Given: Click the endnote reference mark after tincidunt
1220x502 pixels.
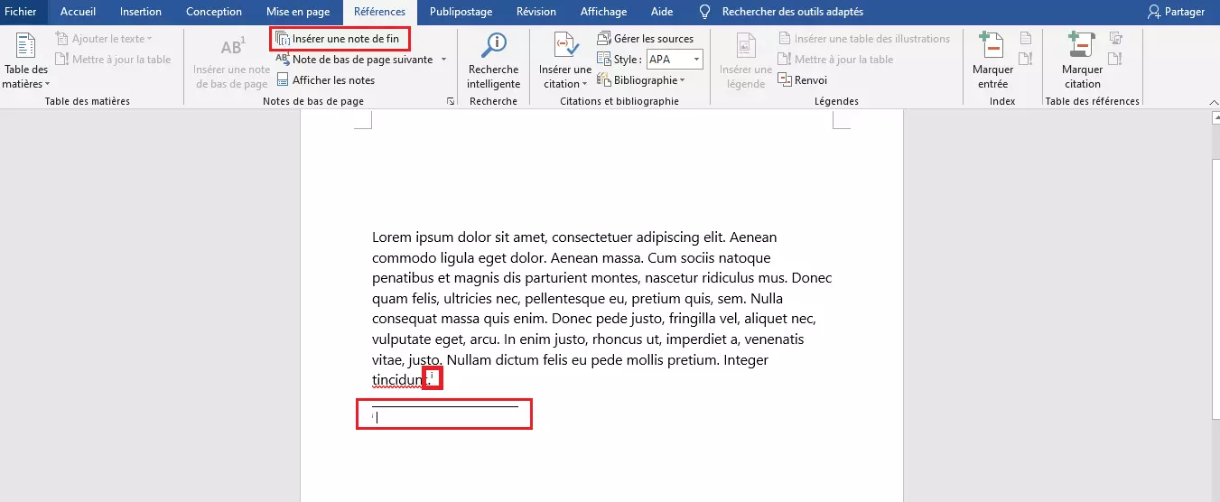Looking at the screenshot, I should point(433,376).
